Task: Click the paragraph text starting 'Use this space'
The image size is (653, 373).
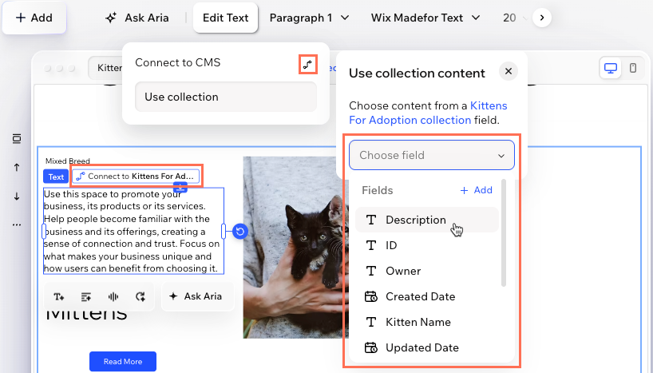Action: pyautogui.click(x=133, y=231)
